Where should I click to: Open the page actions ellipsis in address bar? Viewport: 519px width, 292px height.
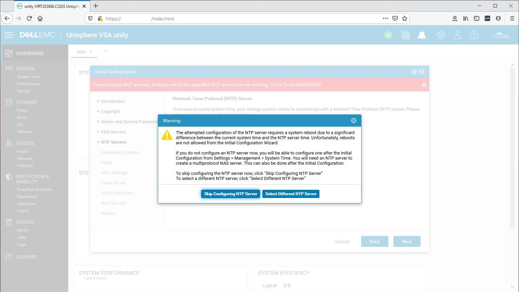pos(385,19)
